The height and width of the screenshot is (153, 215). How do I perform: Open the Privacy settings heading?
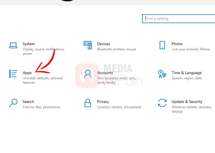pyautogui.click(x=103, y=102)
